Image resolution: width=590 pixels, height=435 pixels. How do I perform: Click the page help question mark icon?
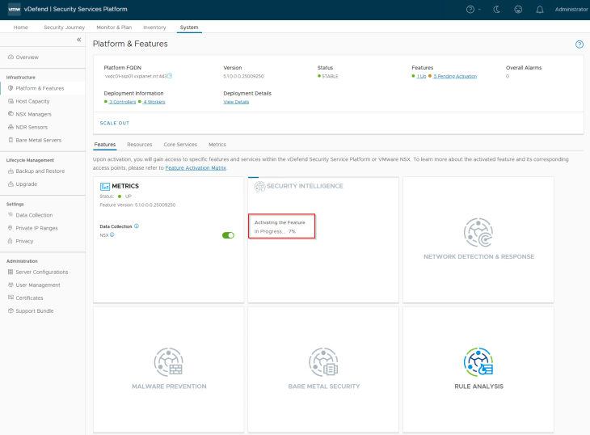pos(579,44)
